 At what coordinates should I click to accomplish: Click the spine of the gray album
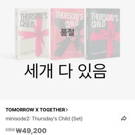pos(88,34)
